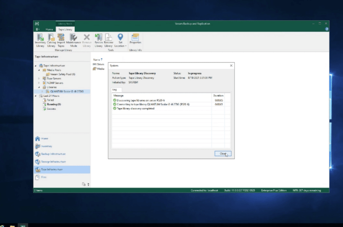Expand the QUANTUM Scalar library node
343x227 pixels.
(43, 92)
